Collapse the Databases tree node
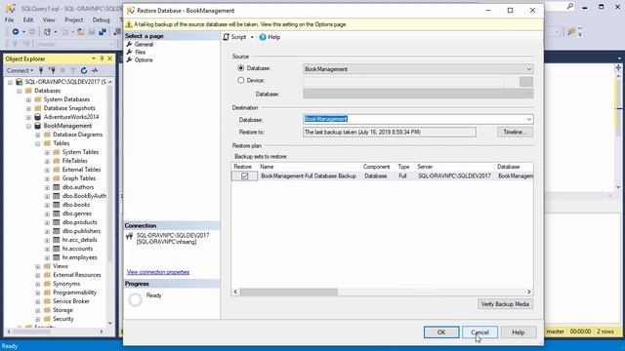The height and width of the screenshot is (351, 625). (x=20, y=91)
